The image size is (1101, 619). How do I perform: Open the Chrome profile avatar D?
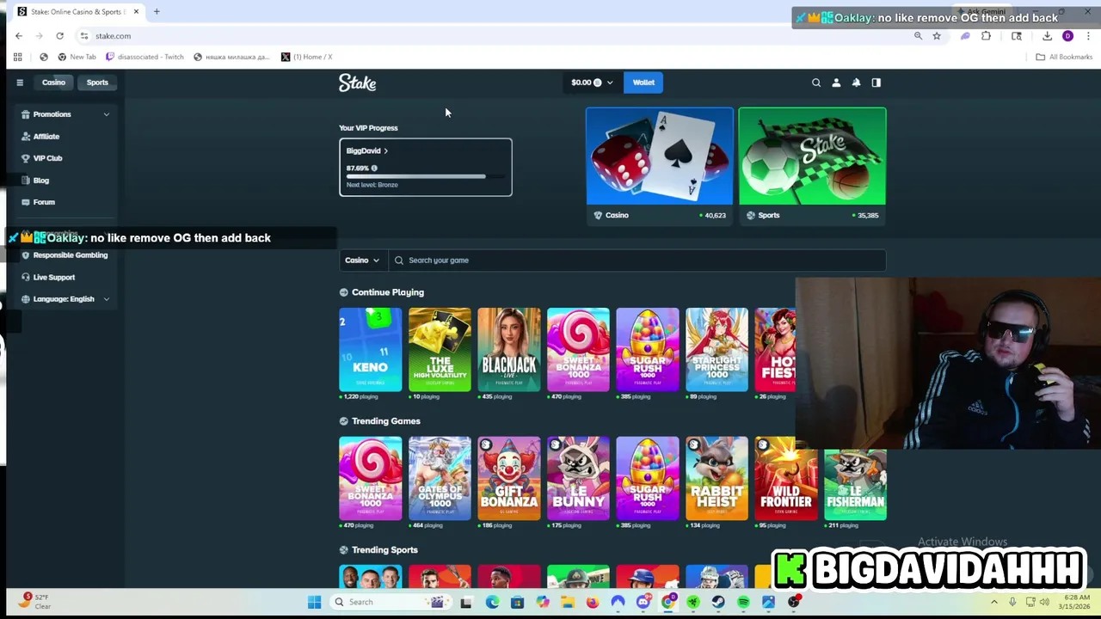click(1067, 36)
